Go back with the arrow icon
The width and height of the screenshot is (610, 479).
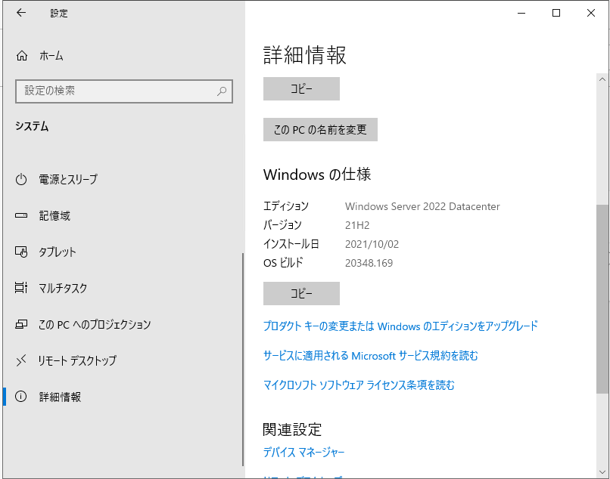(x=21, y=13)
